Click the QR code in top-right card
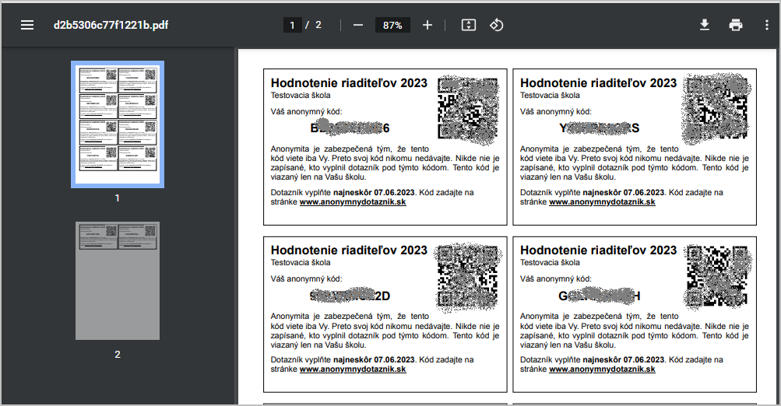This screenshot has width=781, height=406. 716,108
